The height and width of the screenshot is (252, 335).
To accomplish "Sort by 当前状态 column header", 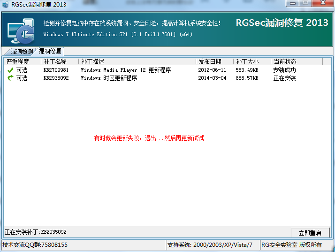I will click(297, 61).
